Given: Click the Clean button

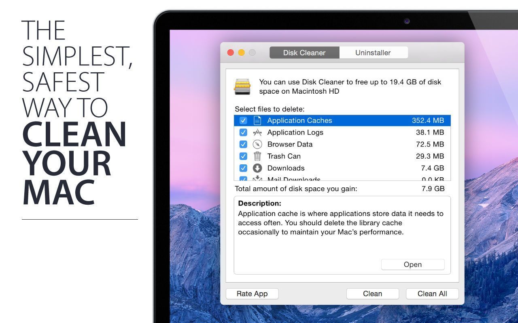Looking at the screenshot, I should click(x=373, y=294).
